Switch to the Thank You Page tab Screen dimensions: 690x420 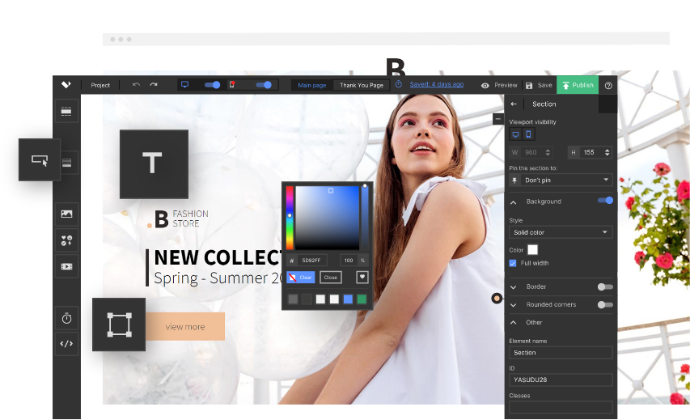361,85
